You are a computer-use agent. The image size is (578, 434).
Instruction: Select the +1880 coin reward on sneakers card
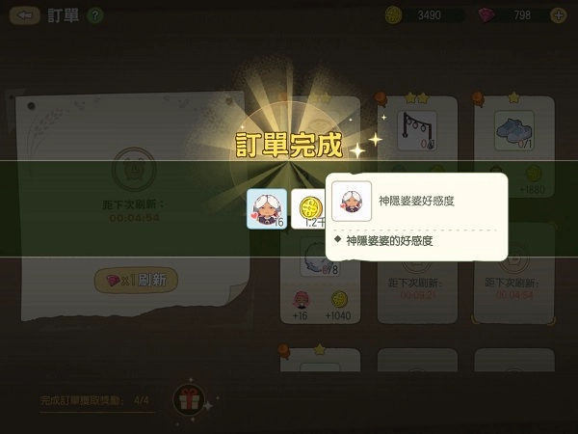[533, 180]
